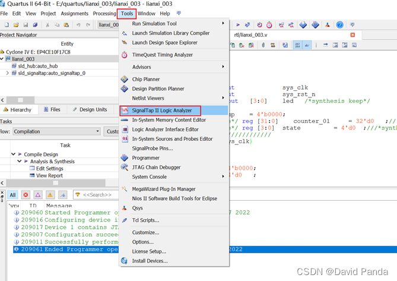Collapse the Compile Design task
Image resolution: width=397 pixels, height=281 pixels.
click(x=14, y=154)
